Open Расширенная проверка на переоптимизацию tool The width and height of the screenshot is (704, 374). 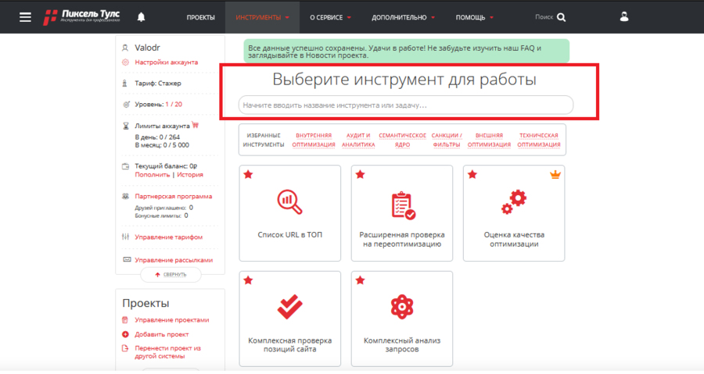tap(402, 212)
